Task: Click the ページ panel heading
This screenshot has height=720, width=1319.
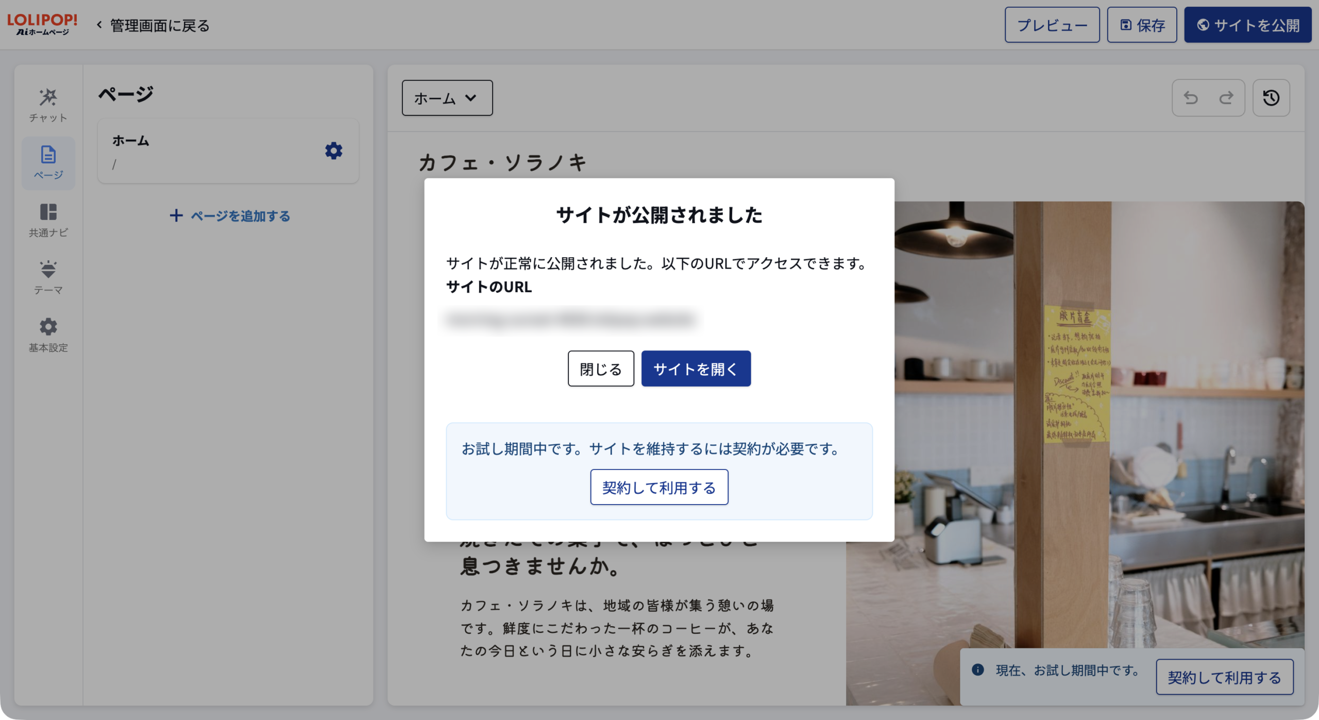Action: pyautogui.click(x=126, y=94)
